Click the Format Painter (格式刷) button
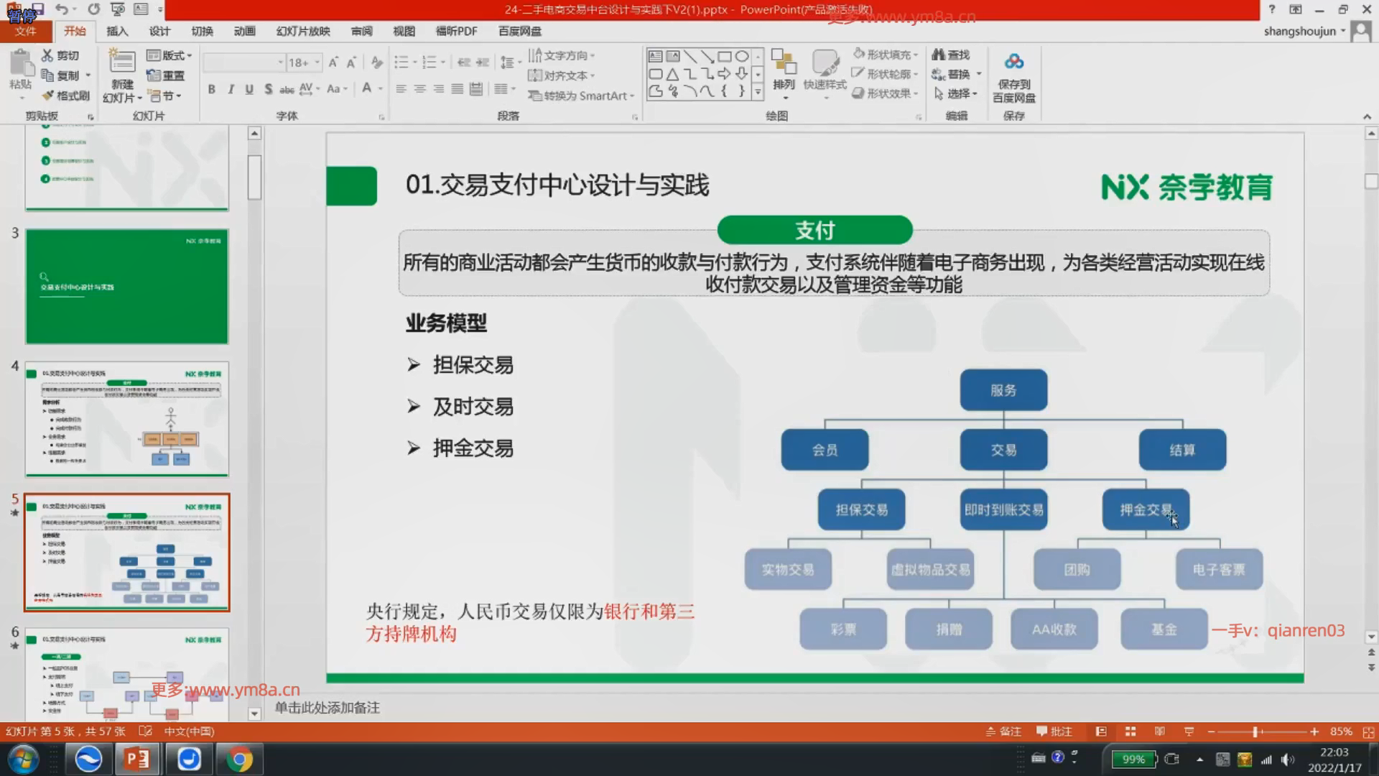 click(65, 95)
